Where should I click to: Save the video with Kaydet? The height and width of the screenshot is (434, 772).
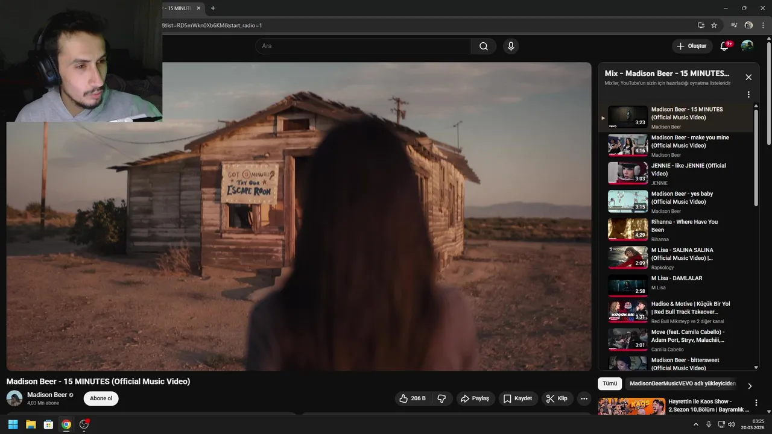coord(518,398)
